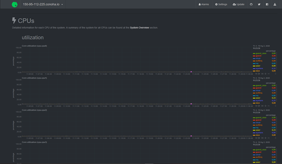Toggle user dimension in cpu1 legend

[x=257, y=98]
